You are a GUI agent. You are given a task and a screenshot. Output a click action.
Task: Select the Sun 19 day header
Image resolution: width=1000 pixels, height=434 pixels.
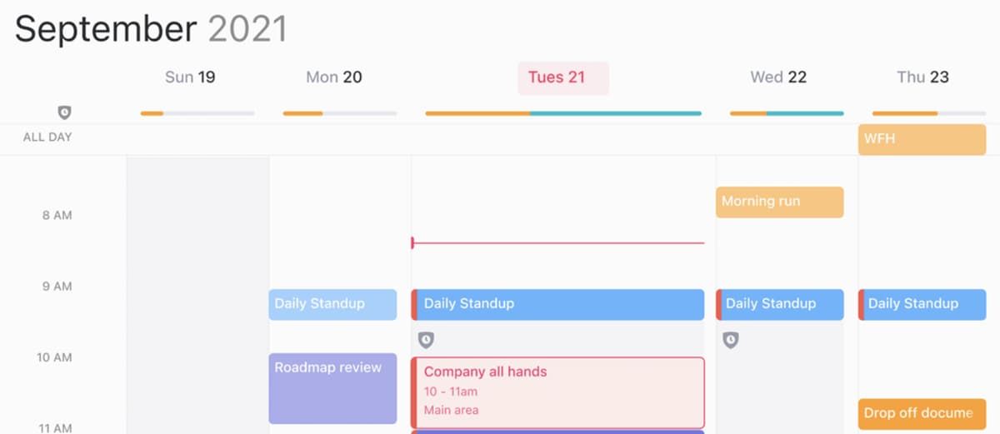[190, 77]
